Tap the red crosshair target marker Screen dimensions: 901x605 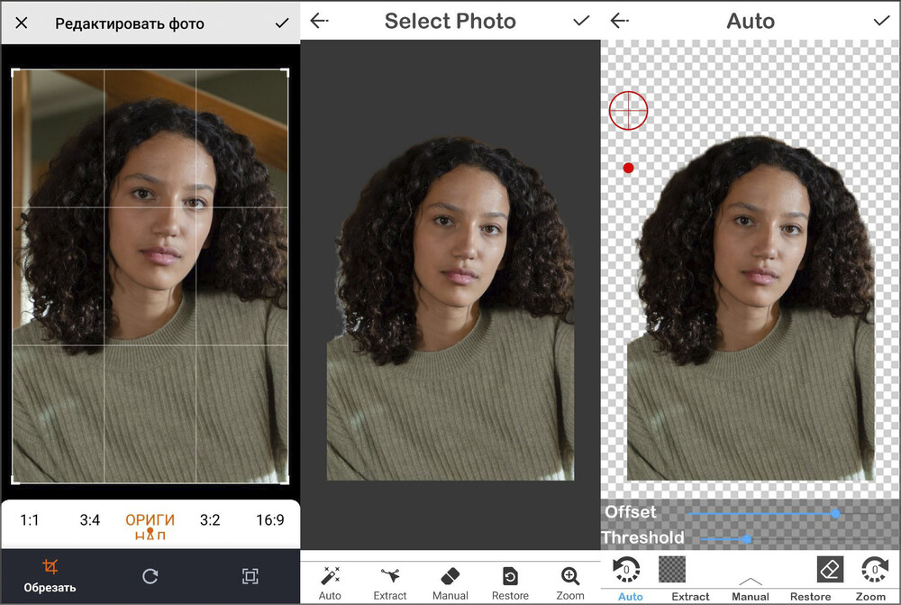pyautogui.click(x=629, y=110)
